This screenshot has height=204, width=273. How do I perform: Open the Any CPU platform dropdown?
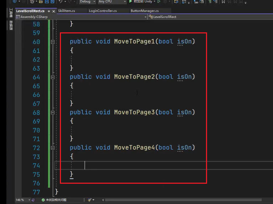pos(112,2)
